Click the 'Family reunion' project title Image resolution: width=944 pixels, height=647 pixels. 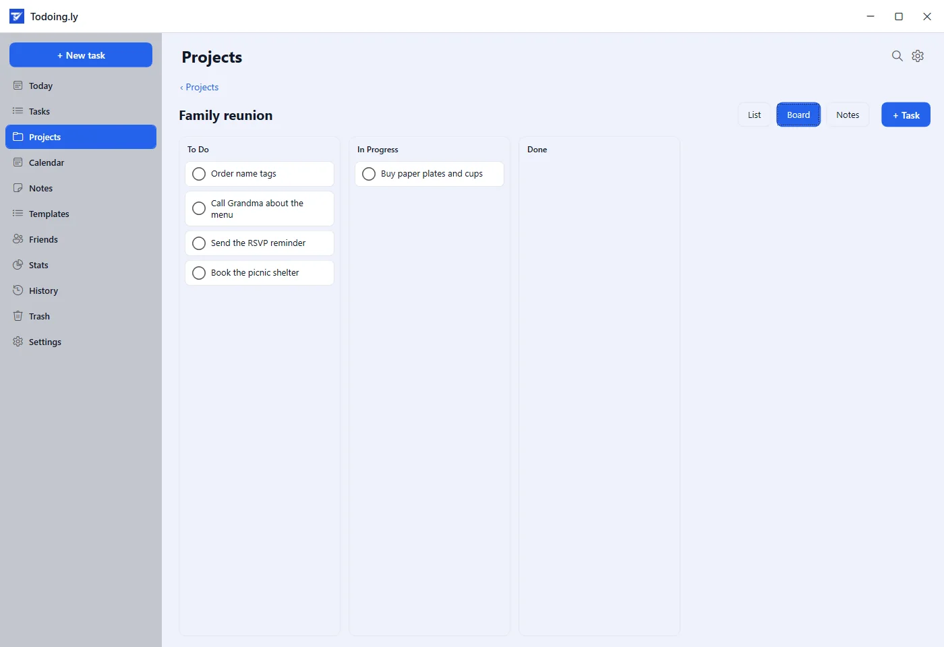[226, 115]
